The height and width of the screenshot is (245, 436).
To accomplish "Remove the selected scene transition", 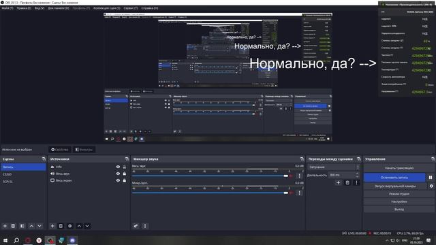I will coord(347,183).
